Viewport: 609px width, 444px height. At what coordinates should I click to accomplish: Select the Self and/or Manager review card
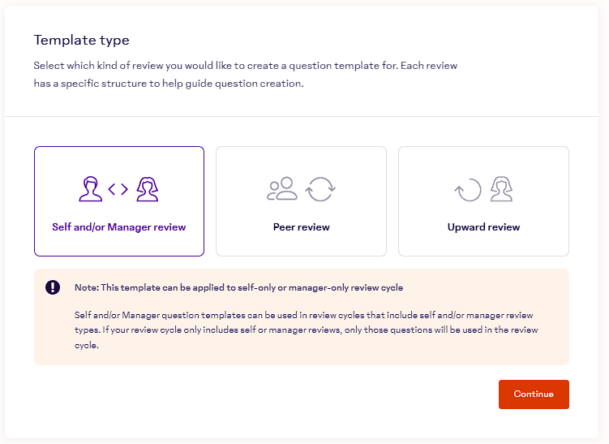(118, 201)
